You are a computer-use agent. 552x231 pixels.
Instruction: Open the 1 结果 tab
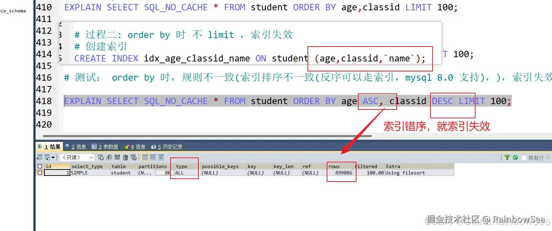[49, 146]
